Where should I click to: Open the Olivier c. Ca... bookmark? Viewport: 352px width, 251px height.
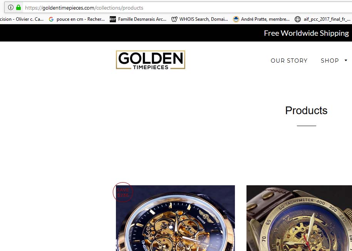[x=22, y=19]
